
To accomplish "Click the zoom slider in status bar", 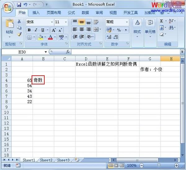I will coord(159,165).
